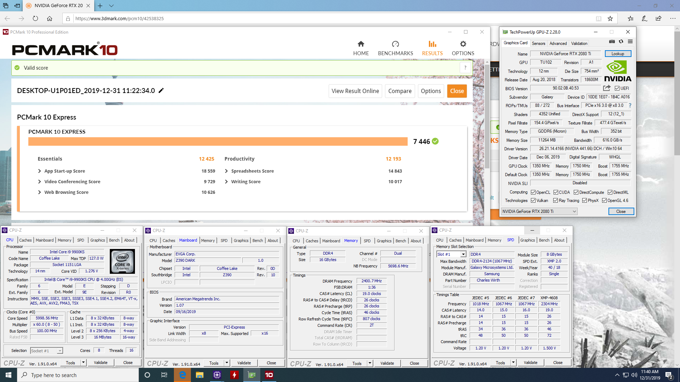The height and width of the screenshot is (382, 680).
Task: Switch to GPU-Z Validation tab
Action: 579,43
